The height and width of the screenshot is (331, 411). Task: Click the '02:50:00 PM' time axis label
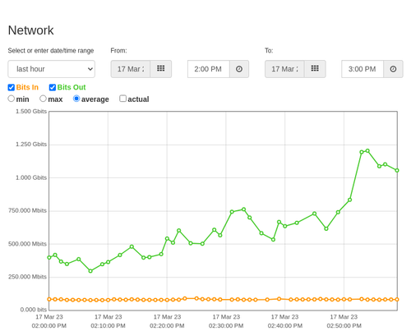pos(344,326)
